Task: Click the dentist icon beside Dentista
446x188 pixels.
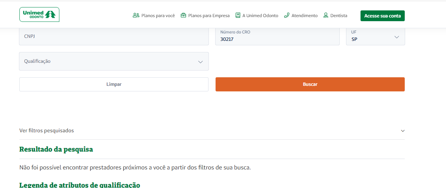Action: (326, 16)
